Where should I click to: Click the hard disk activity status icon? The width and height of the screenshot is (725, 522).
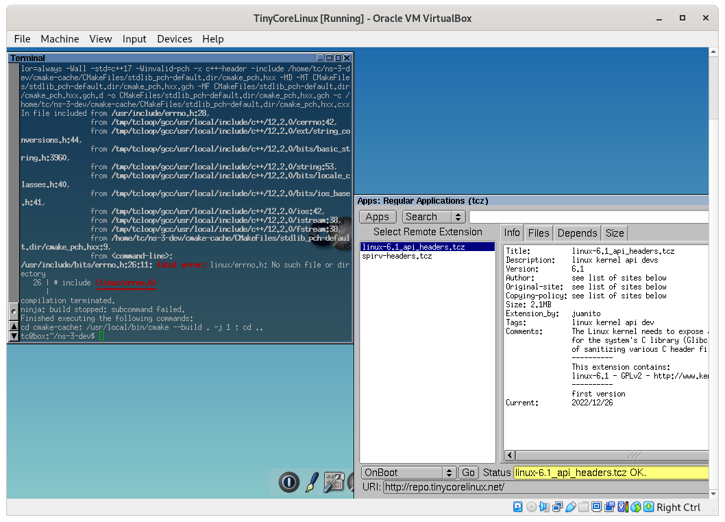[x=518, y=507]
